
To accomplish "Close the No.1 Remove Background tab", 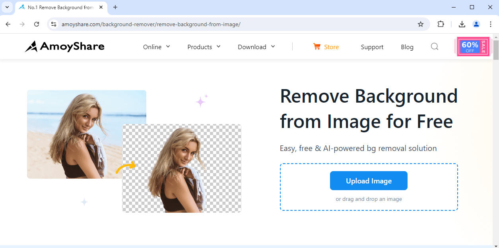I will click(101, 7).
